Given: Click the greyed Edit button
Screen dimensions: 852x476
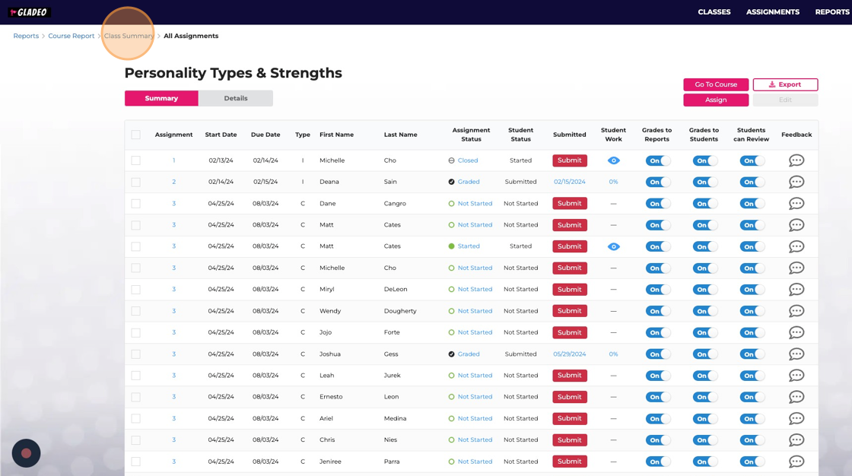Looking at the screenshot, I should pyautogui.click(x=785, y=100).
